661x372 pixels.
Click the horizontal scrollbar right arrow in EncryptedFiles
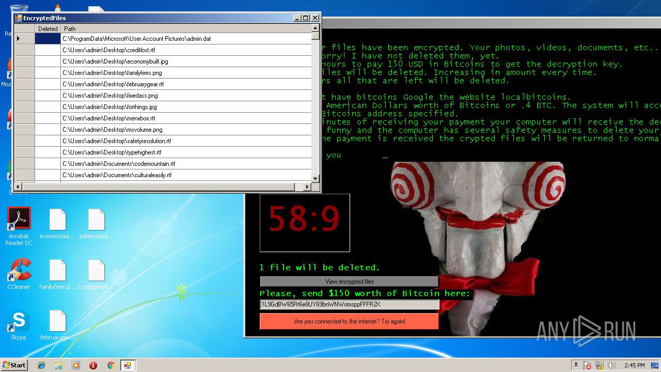(x=307, y=187)
